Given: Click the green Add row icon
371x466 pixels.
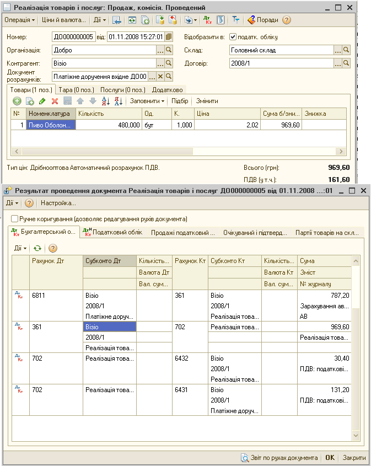Looking at the screenshot, I should [17, 101].
